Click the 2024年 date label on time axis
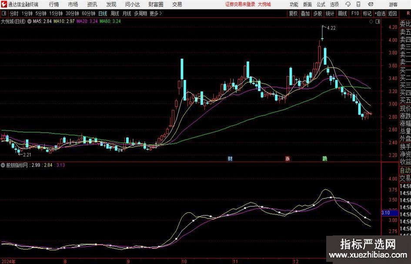This screenshot has height=264, width=411. [8, 261]
